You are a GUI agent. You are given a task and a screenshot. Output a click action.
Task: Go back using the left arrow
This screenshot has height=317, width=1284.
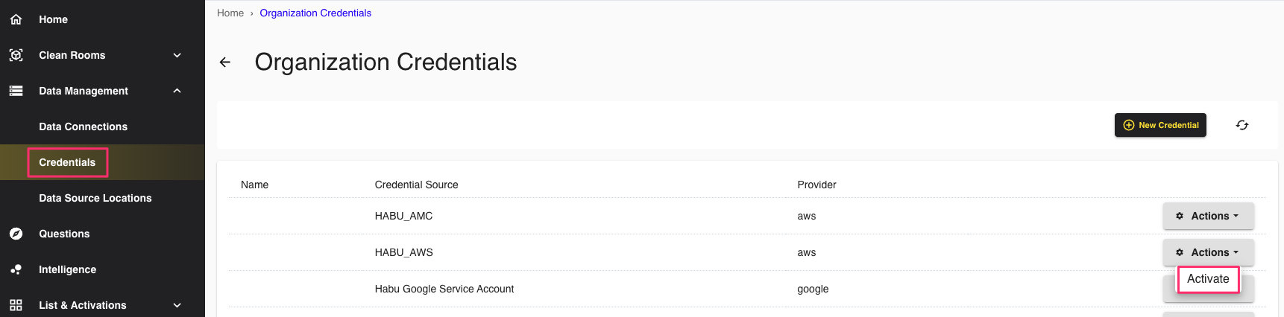225,63
